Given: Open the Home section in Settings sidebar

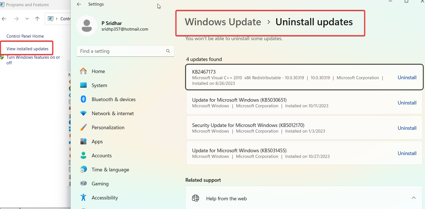Looking at the screenshot, I should tap(98, 71).
